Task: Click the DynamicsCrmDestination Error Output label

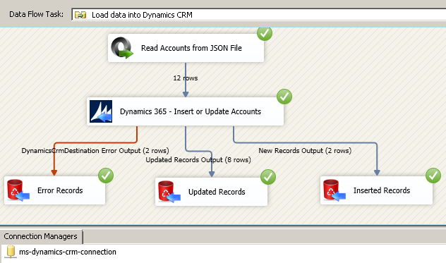Action: 95,150
